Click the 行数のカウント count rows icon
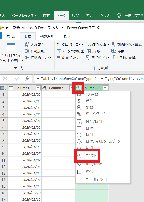The width and height of the screenshot is (144, 202). pos(27,58)
